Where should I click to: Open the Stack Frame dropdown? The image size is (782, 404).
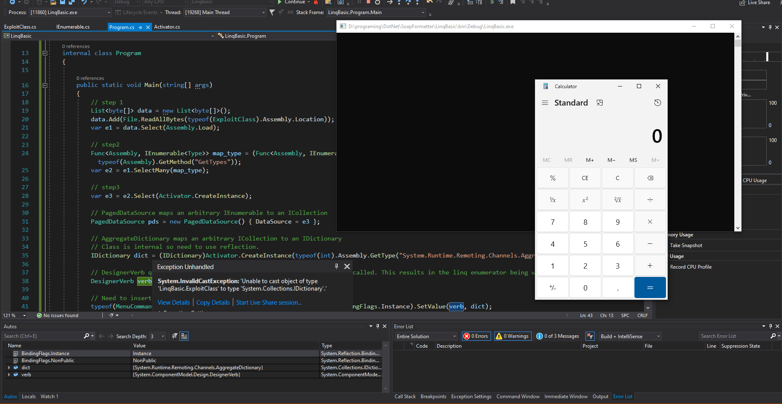(376, 12)
